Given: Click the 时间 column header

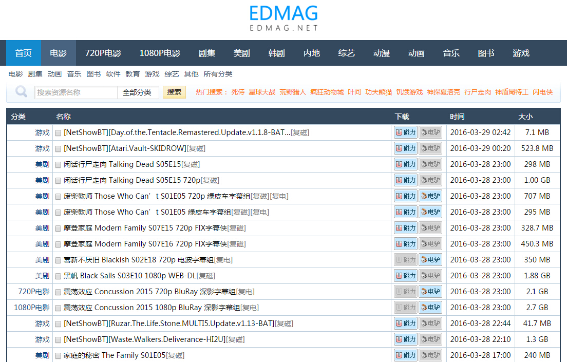Looking at the screenshot, I should (x=457, y=117).
